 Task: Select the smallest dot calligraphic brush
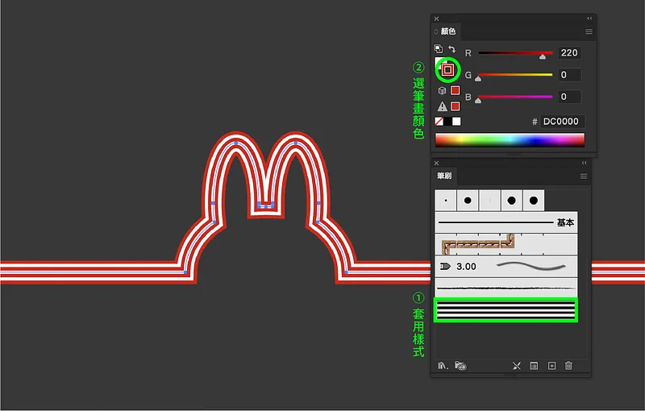pyautogui.click(x=446, y=201)
